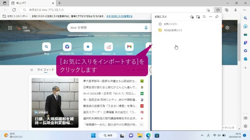Open headline 暴走族の迷惑行為 article

click(110, 106)
